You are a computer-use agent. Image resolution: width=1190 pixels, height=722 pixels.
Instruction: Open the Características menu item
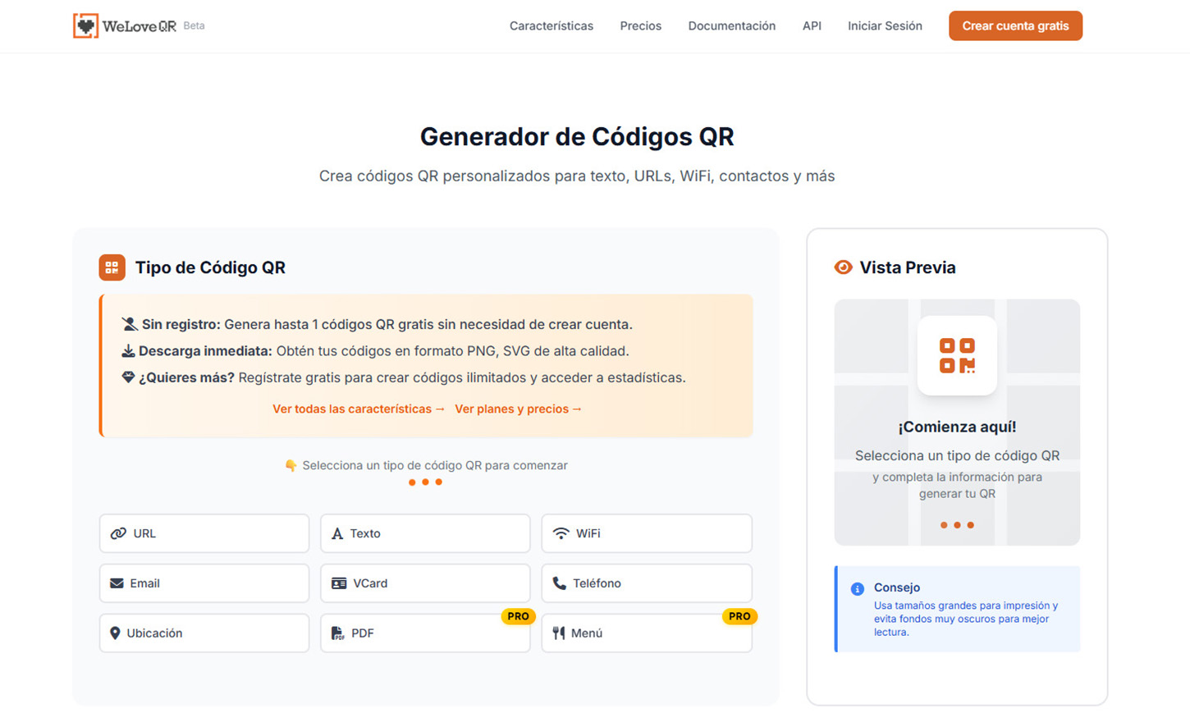[552, 26]
